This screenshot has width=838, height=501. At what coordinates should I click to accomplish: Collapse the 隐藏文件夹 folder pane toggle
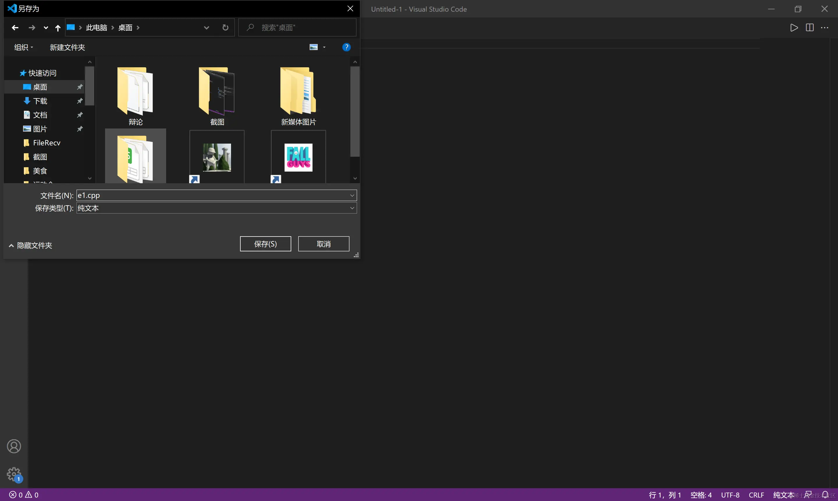[x=30, y=246]
